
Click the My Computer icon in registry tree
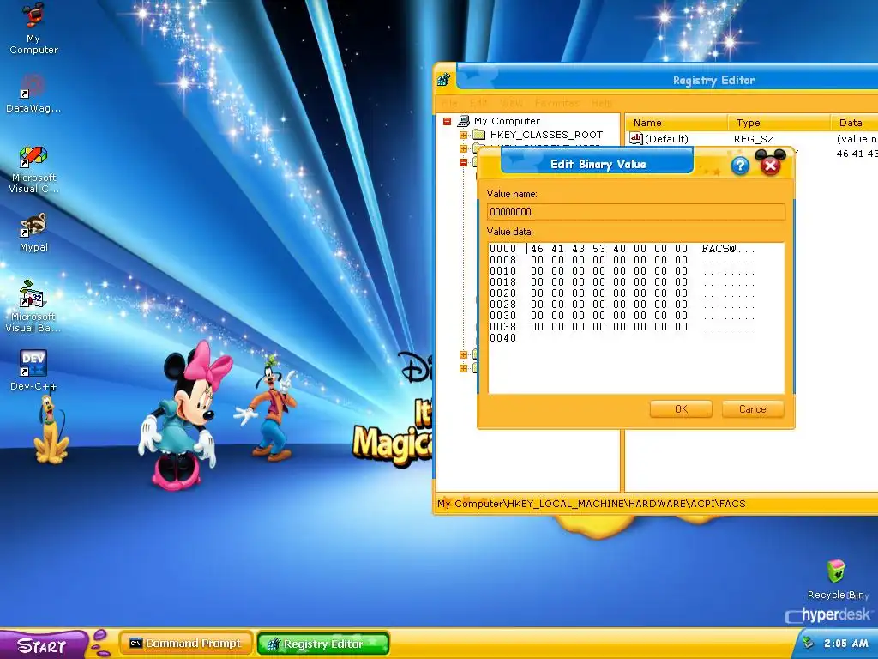(464, 120)
